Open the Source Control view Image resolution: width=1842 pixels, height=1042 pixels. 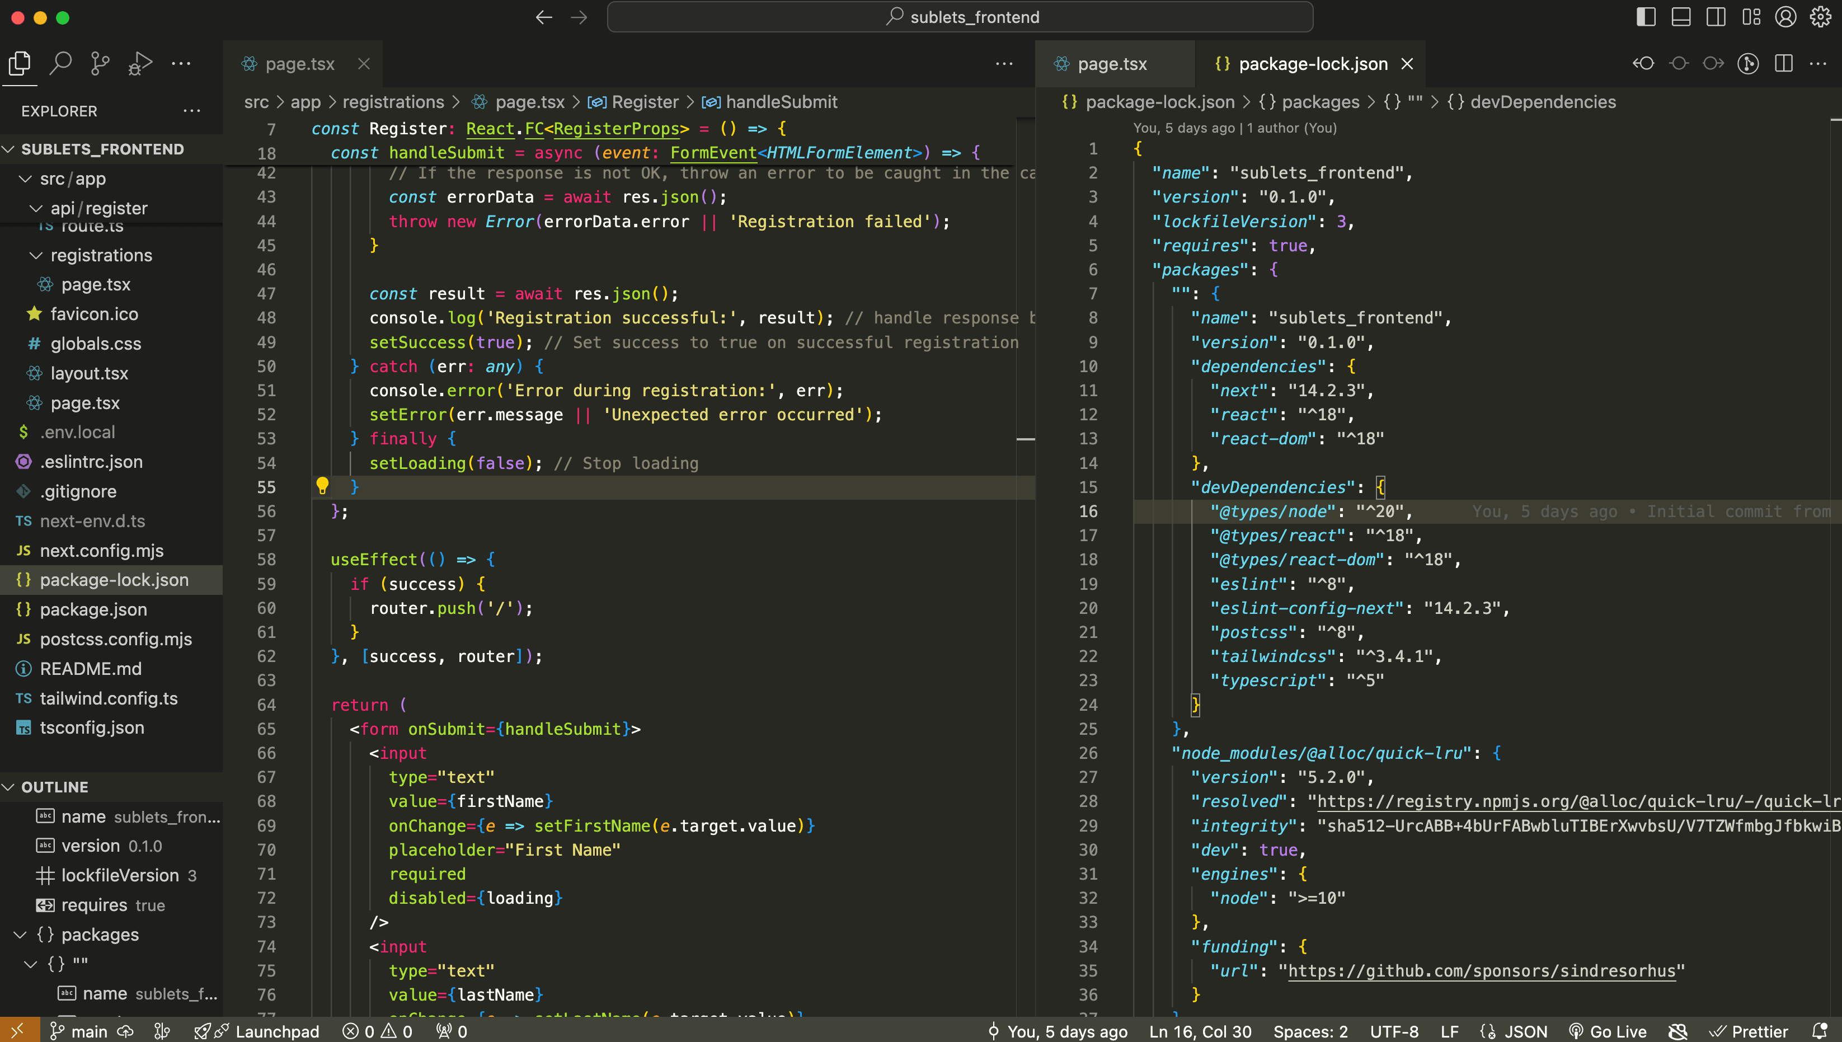100,64
